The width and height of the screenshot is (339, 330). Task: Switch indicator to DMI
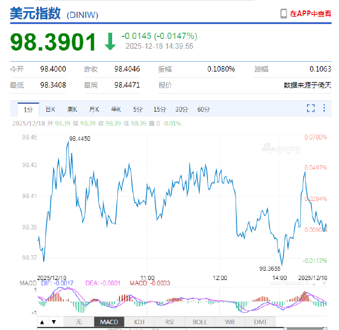pos(260,322)
